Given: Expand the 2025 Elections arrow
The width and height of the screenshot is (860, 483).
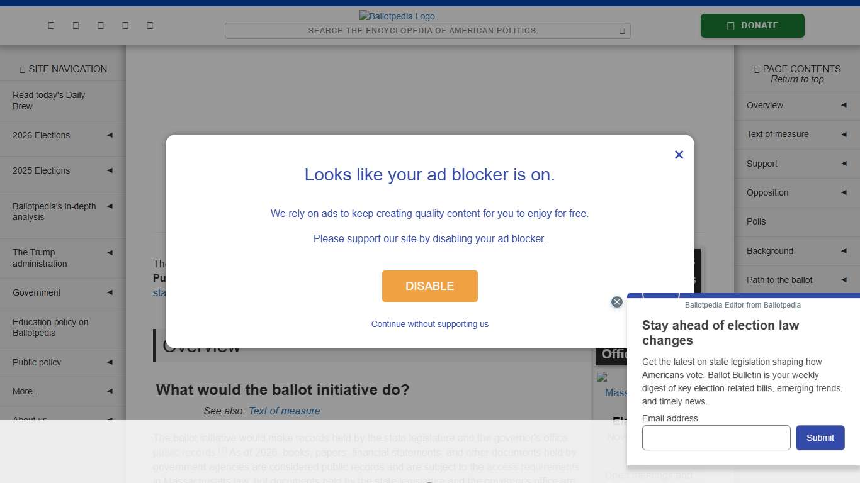Looking at the screenshot, I should (x=110, y=170).
